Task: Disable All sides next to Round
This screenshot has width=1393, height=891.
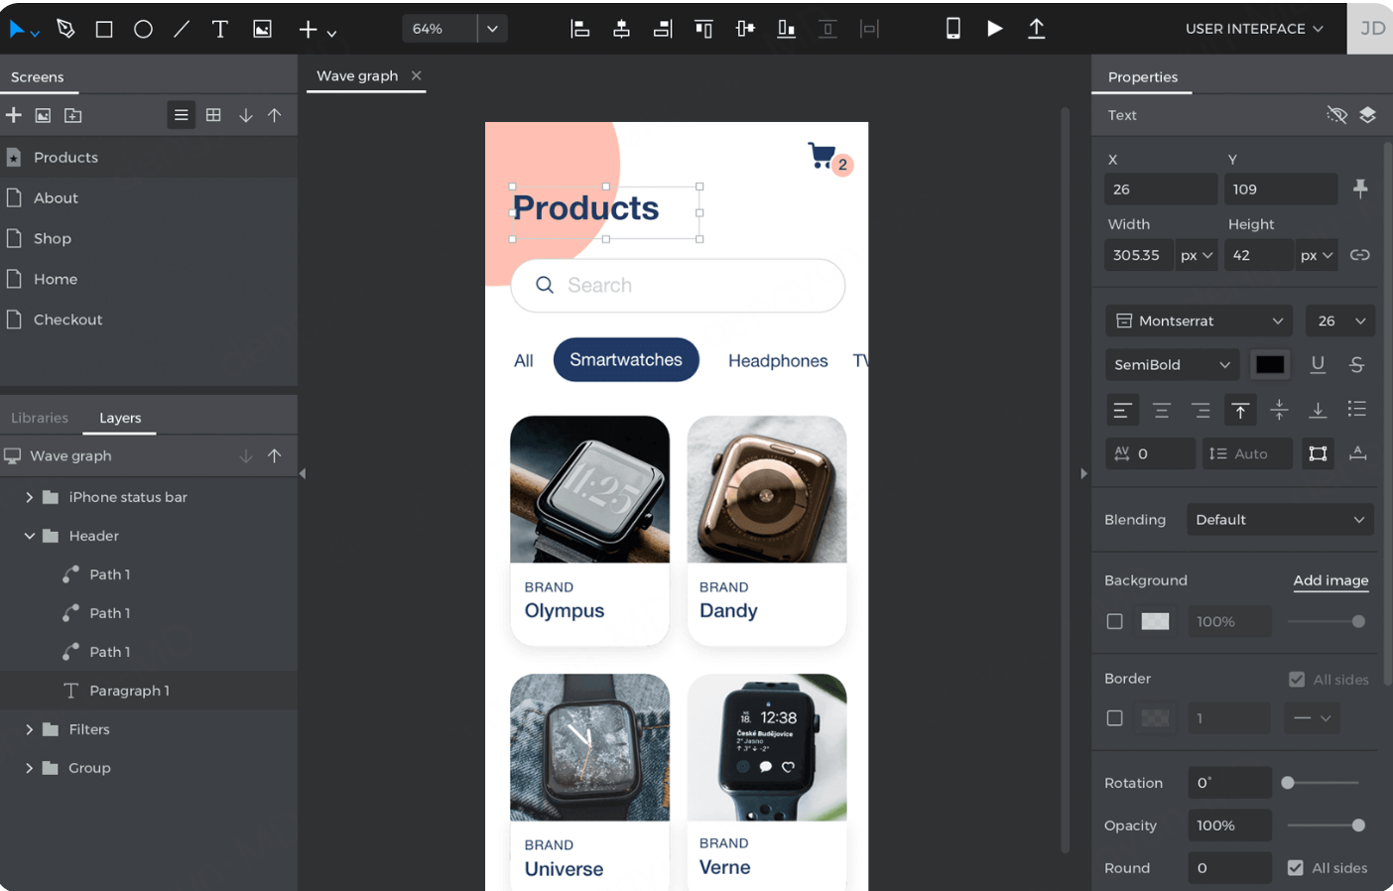Action: coord(1296,867)
